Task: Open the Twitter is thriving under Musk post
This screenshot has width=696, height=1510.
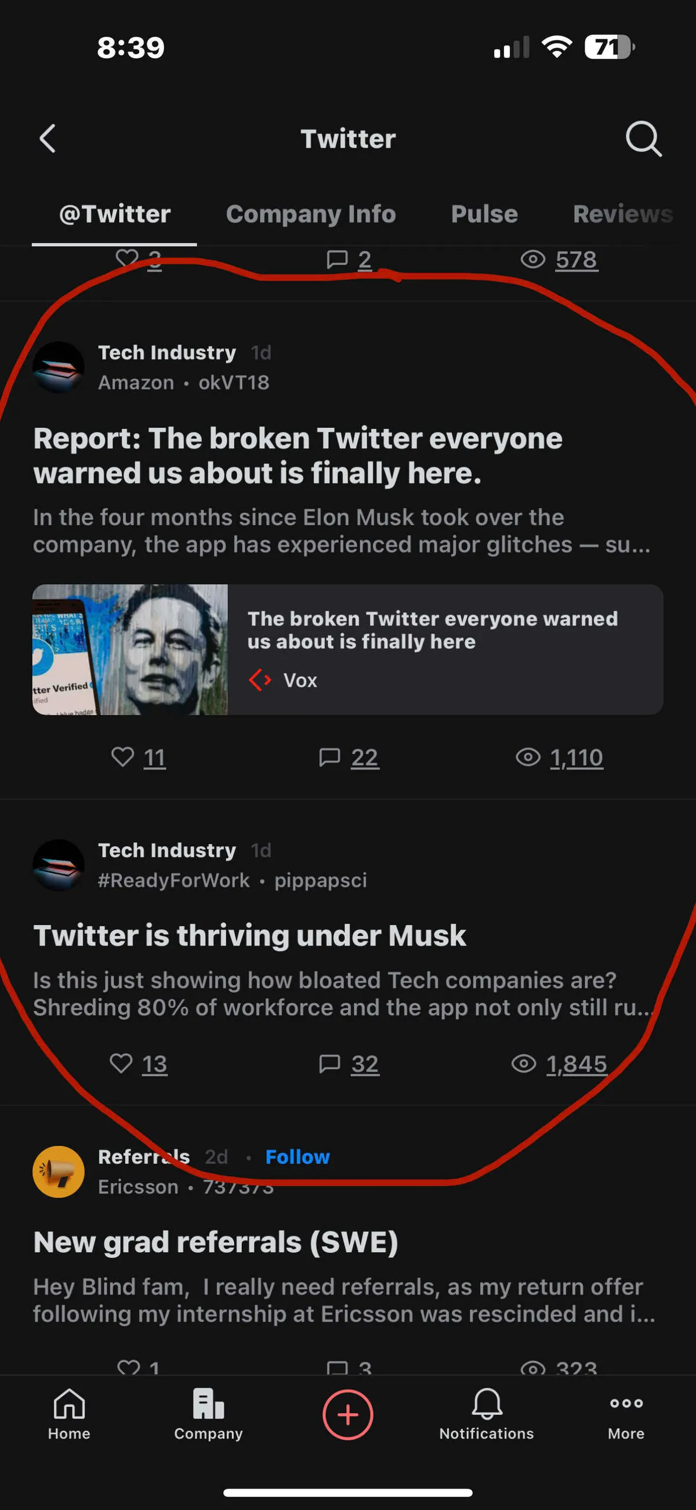Action: click(249, 935)
